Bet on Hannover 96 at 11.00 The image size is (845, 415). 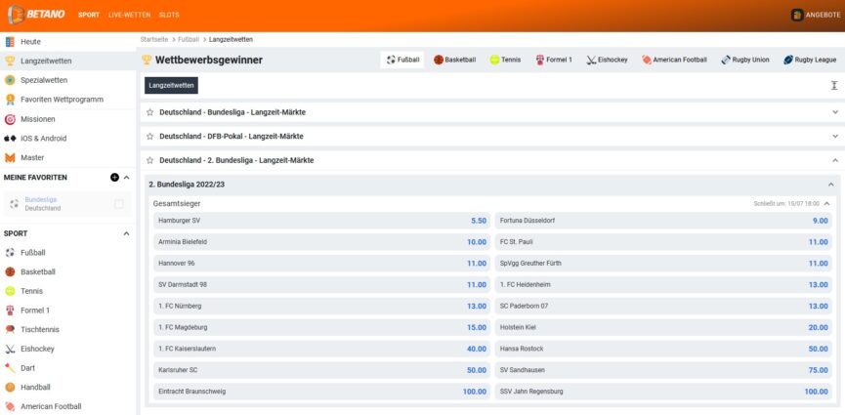point(321,263)
